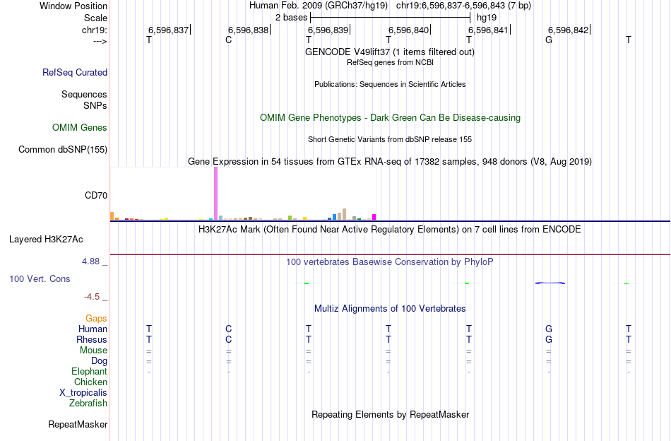The height and width of the screenshot is (441, 671).
Task: Click the C base in the Human alignment row
Action: pyautogui.click(x=229, y=329)
